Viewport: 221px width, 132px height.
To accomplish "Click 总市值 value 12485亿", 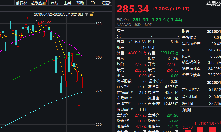I will point(171,104).
